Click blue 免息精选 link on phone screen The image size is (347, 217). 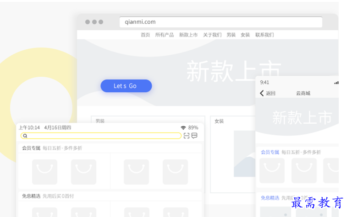click(x=270, y=198)
